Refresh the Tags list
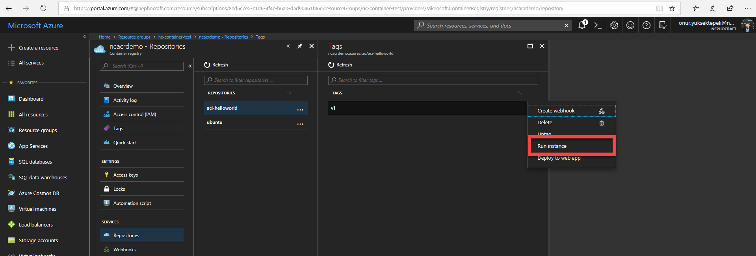Image resolution: width=756 pixels, height=256 pixels. tap(340, 65)
